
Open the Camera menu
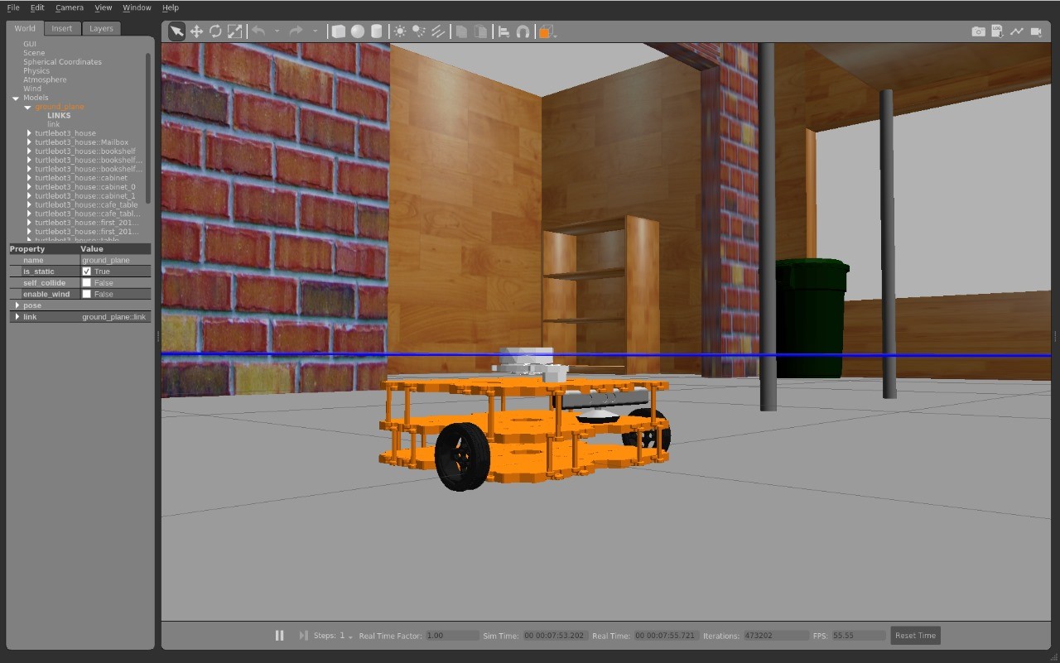click(x=70, y=7)
